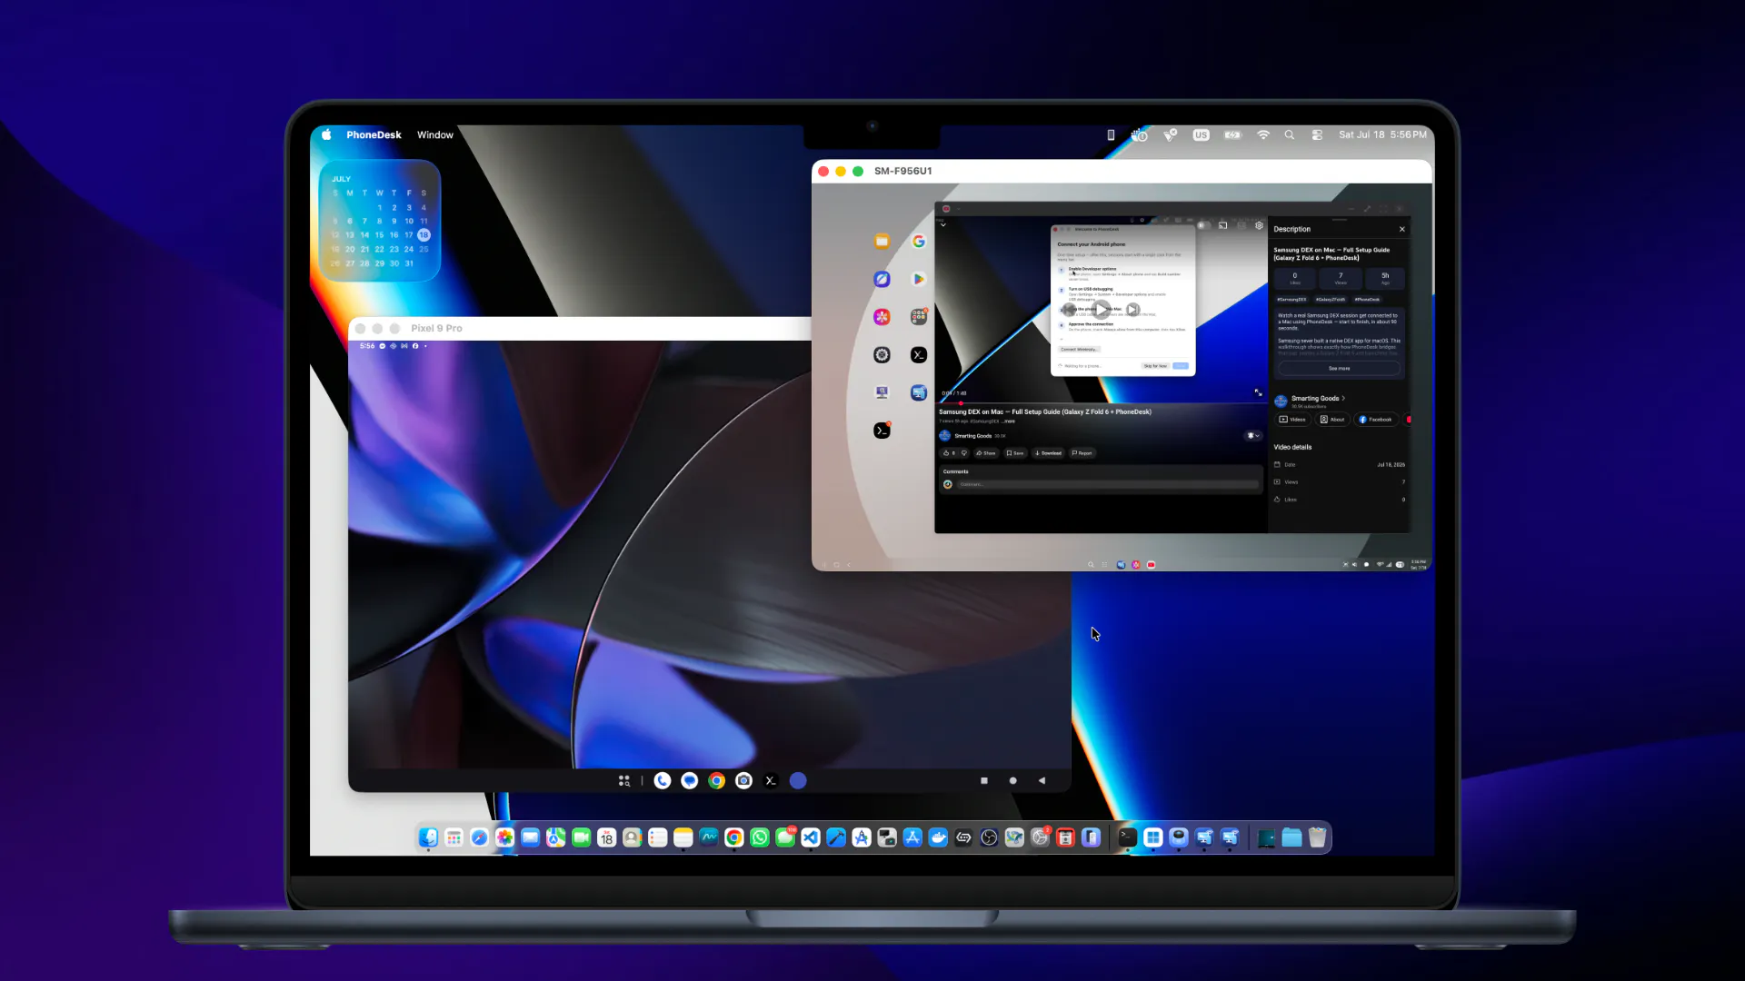Image resolution: width=1745 pixels, height=981 pixels.
Task: Open the channel About button in Description
Action: point(1332,420)
